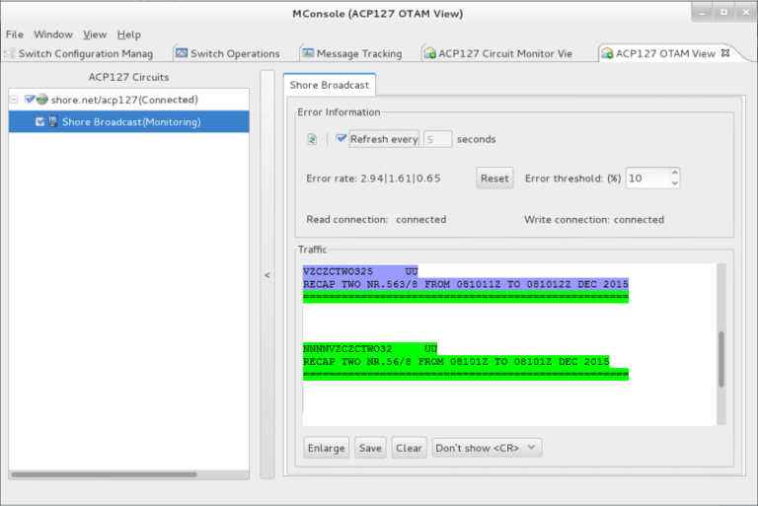Click the ACP127 Circuits horizontal scrollbar

point(104,474)
